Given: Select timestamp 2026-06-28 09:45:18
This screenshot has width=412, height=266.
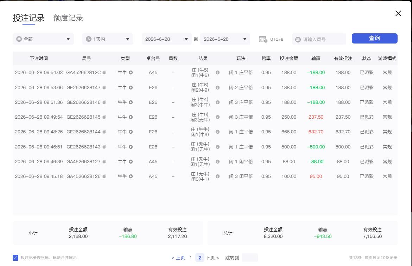Looking at the screenshot, I should 39,177.
